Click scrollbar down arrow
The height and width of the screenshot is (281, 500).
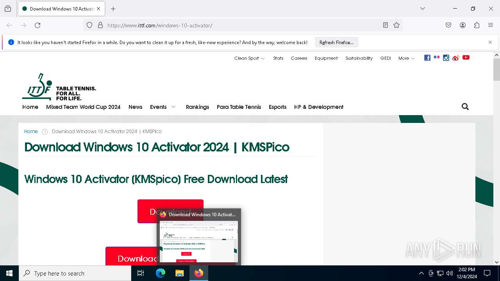(x=496, y=262)
